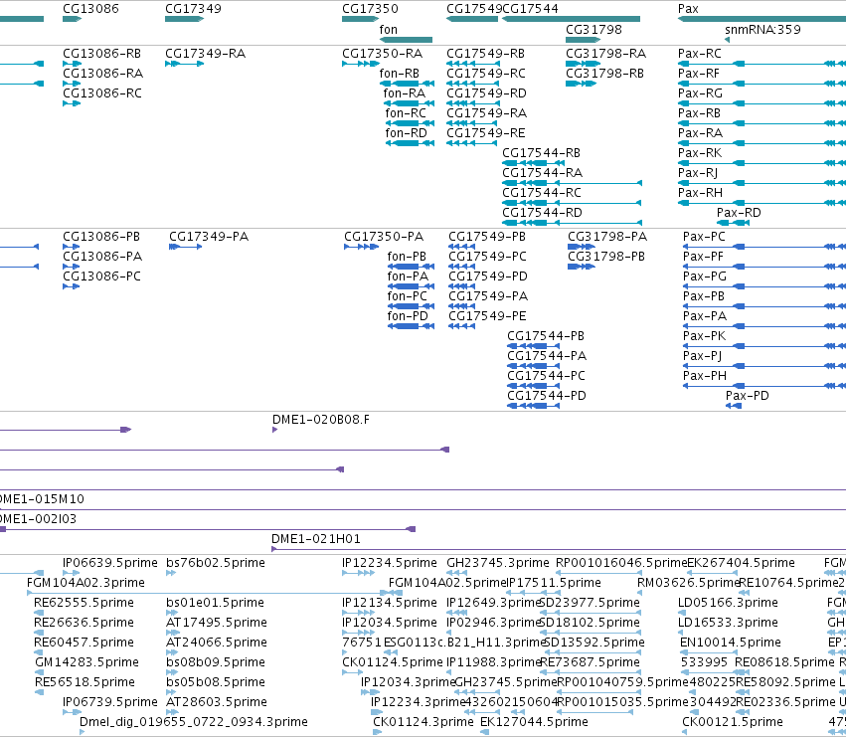The width and height of the screenshot is (846, 737).
Task: Click the IP06639.5prime EST label
Action: coord(110,563)
